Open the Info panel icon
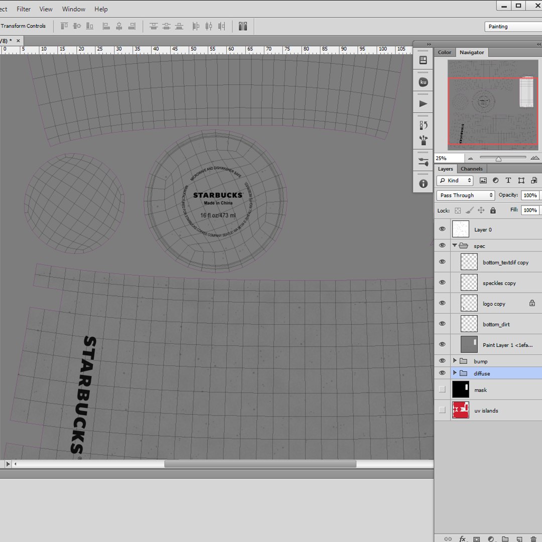 (x=423, y=184)
